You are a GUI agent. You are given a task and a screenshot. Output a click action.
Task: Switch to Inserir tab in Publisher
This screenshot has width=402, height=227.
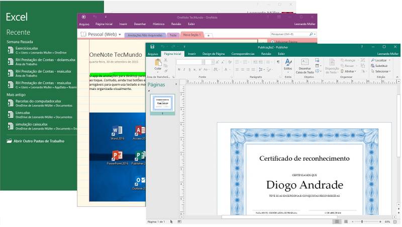(x=192, y=54)
